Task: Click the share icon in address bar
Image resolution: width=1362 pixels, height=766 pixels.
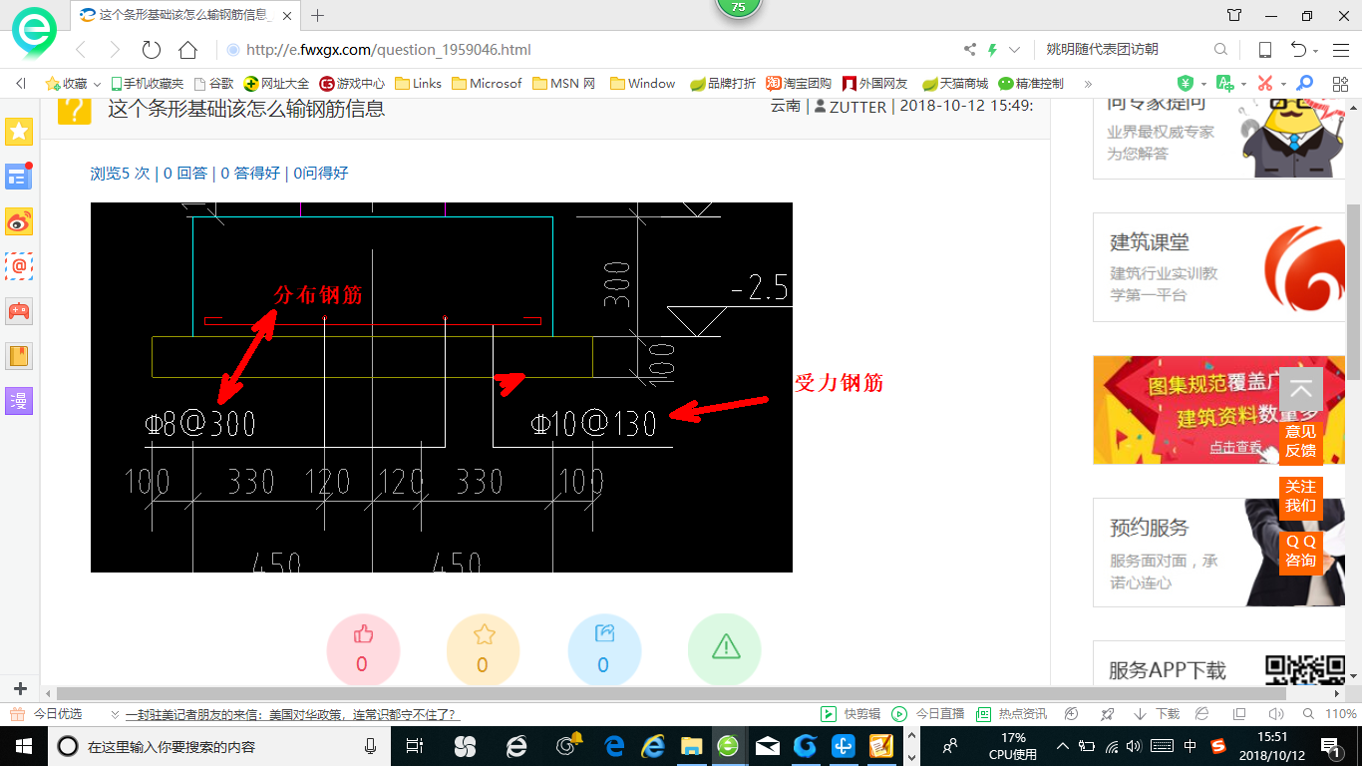Action: pos(970,50)
